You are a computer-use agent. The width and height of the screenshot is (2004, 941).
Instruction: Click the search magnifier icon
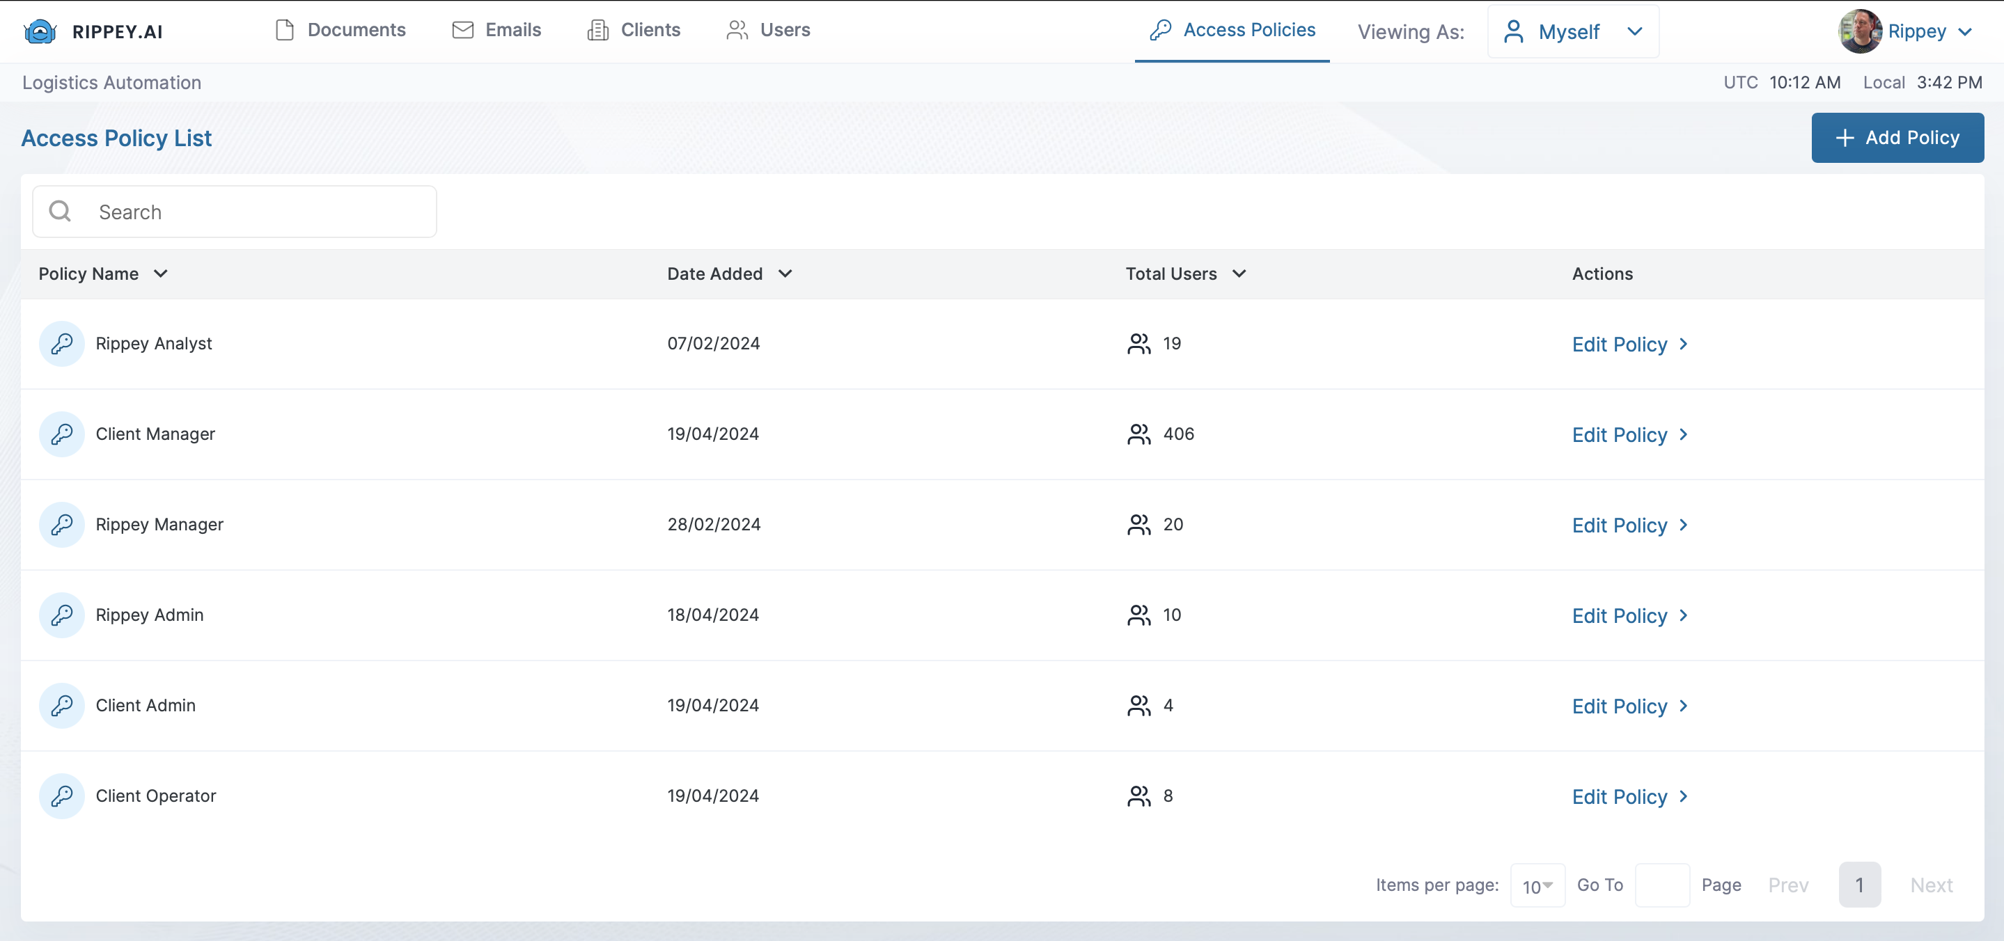pos(60,212)
